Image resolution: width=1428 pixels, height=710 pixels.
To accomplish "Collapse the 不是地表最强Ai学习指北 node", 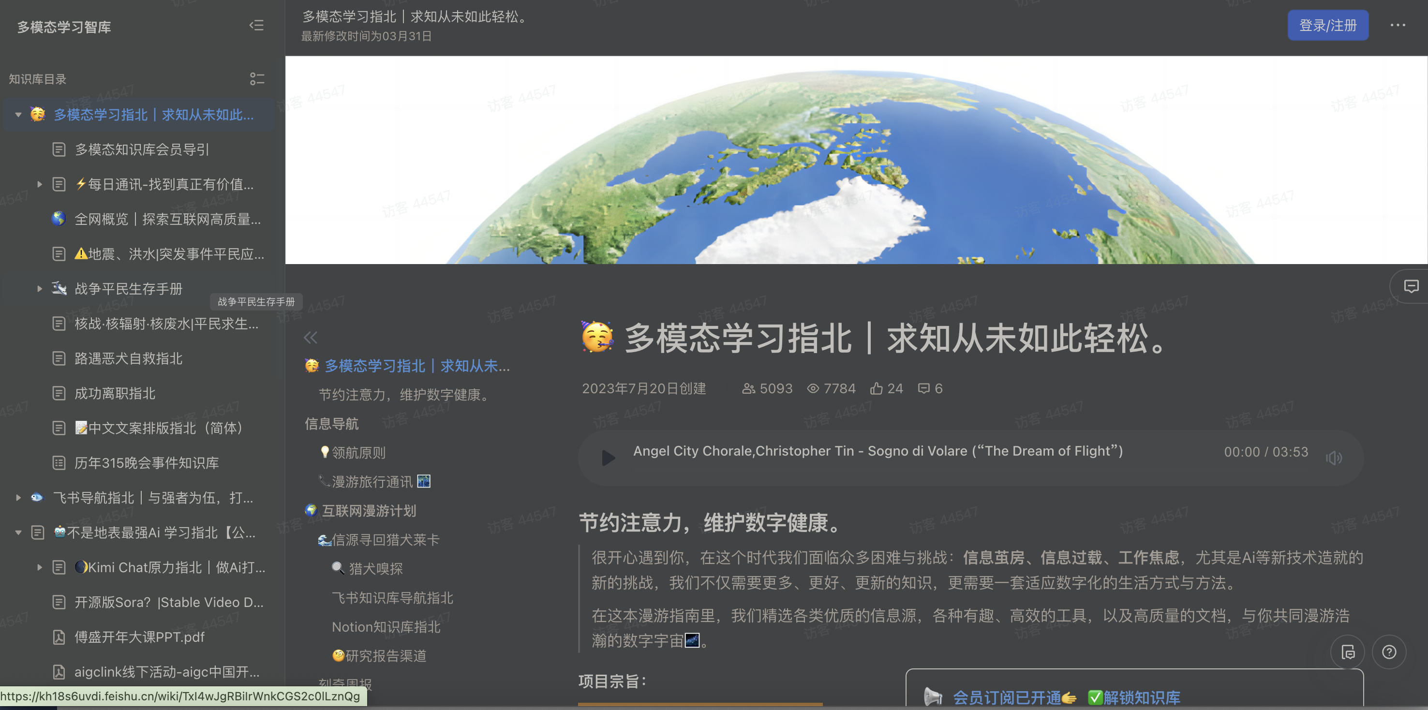I will coord(18,532).
